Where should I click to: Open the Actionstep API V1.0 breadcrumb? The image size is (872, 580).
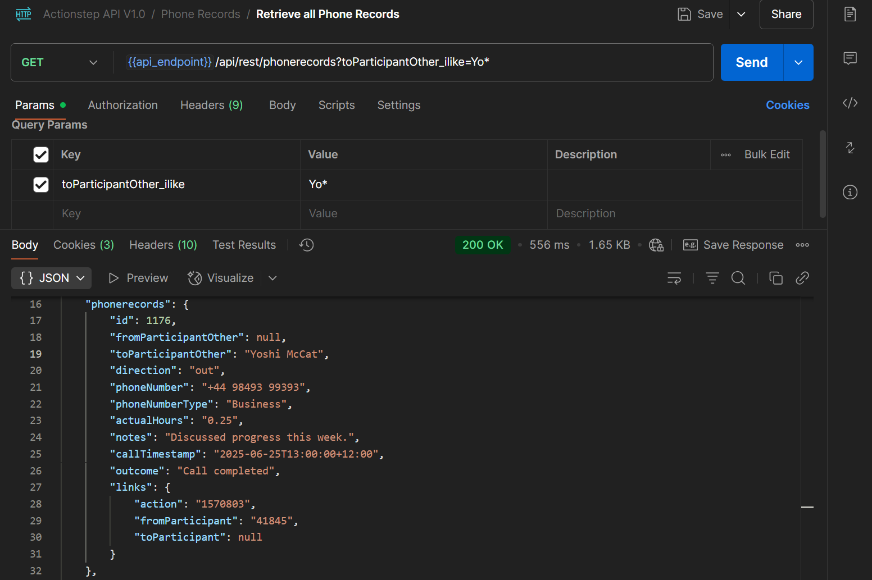[94, 14]
